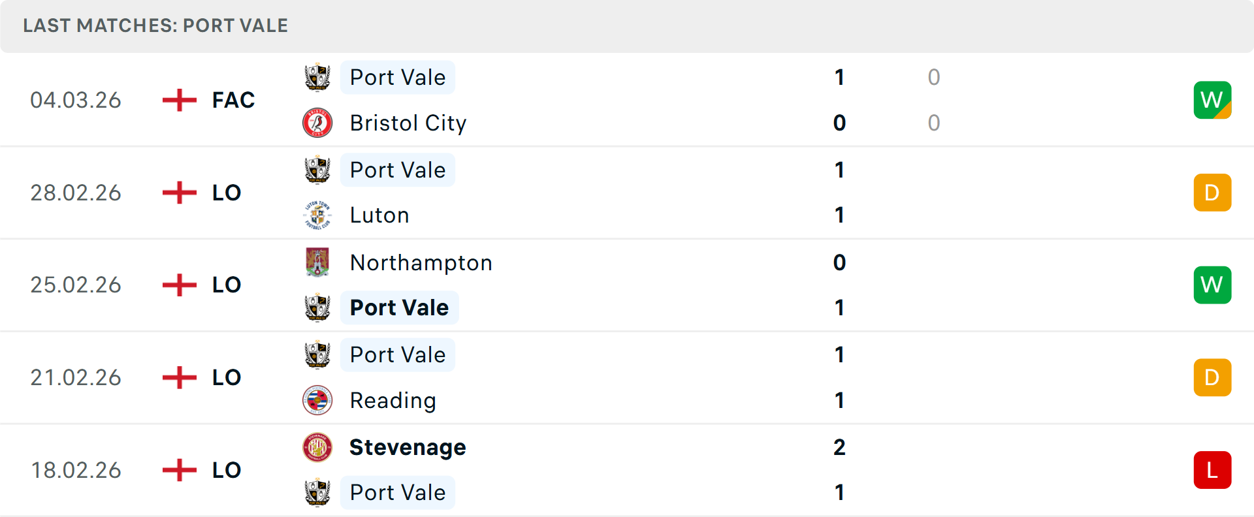Click the England flag next to FAC
Image resolution: width=1254 pixels, height=517 pixels.
click(x=178, y=100)
